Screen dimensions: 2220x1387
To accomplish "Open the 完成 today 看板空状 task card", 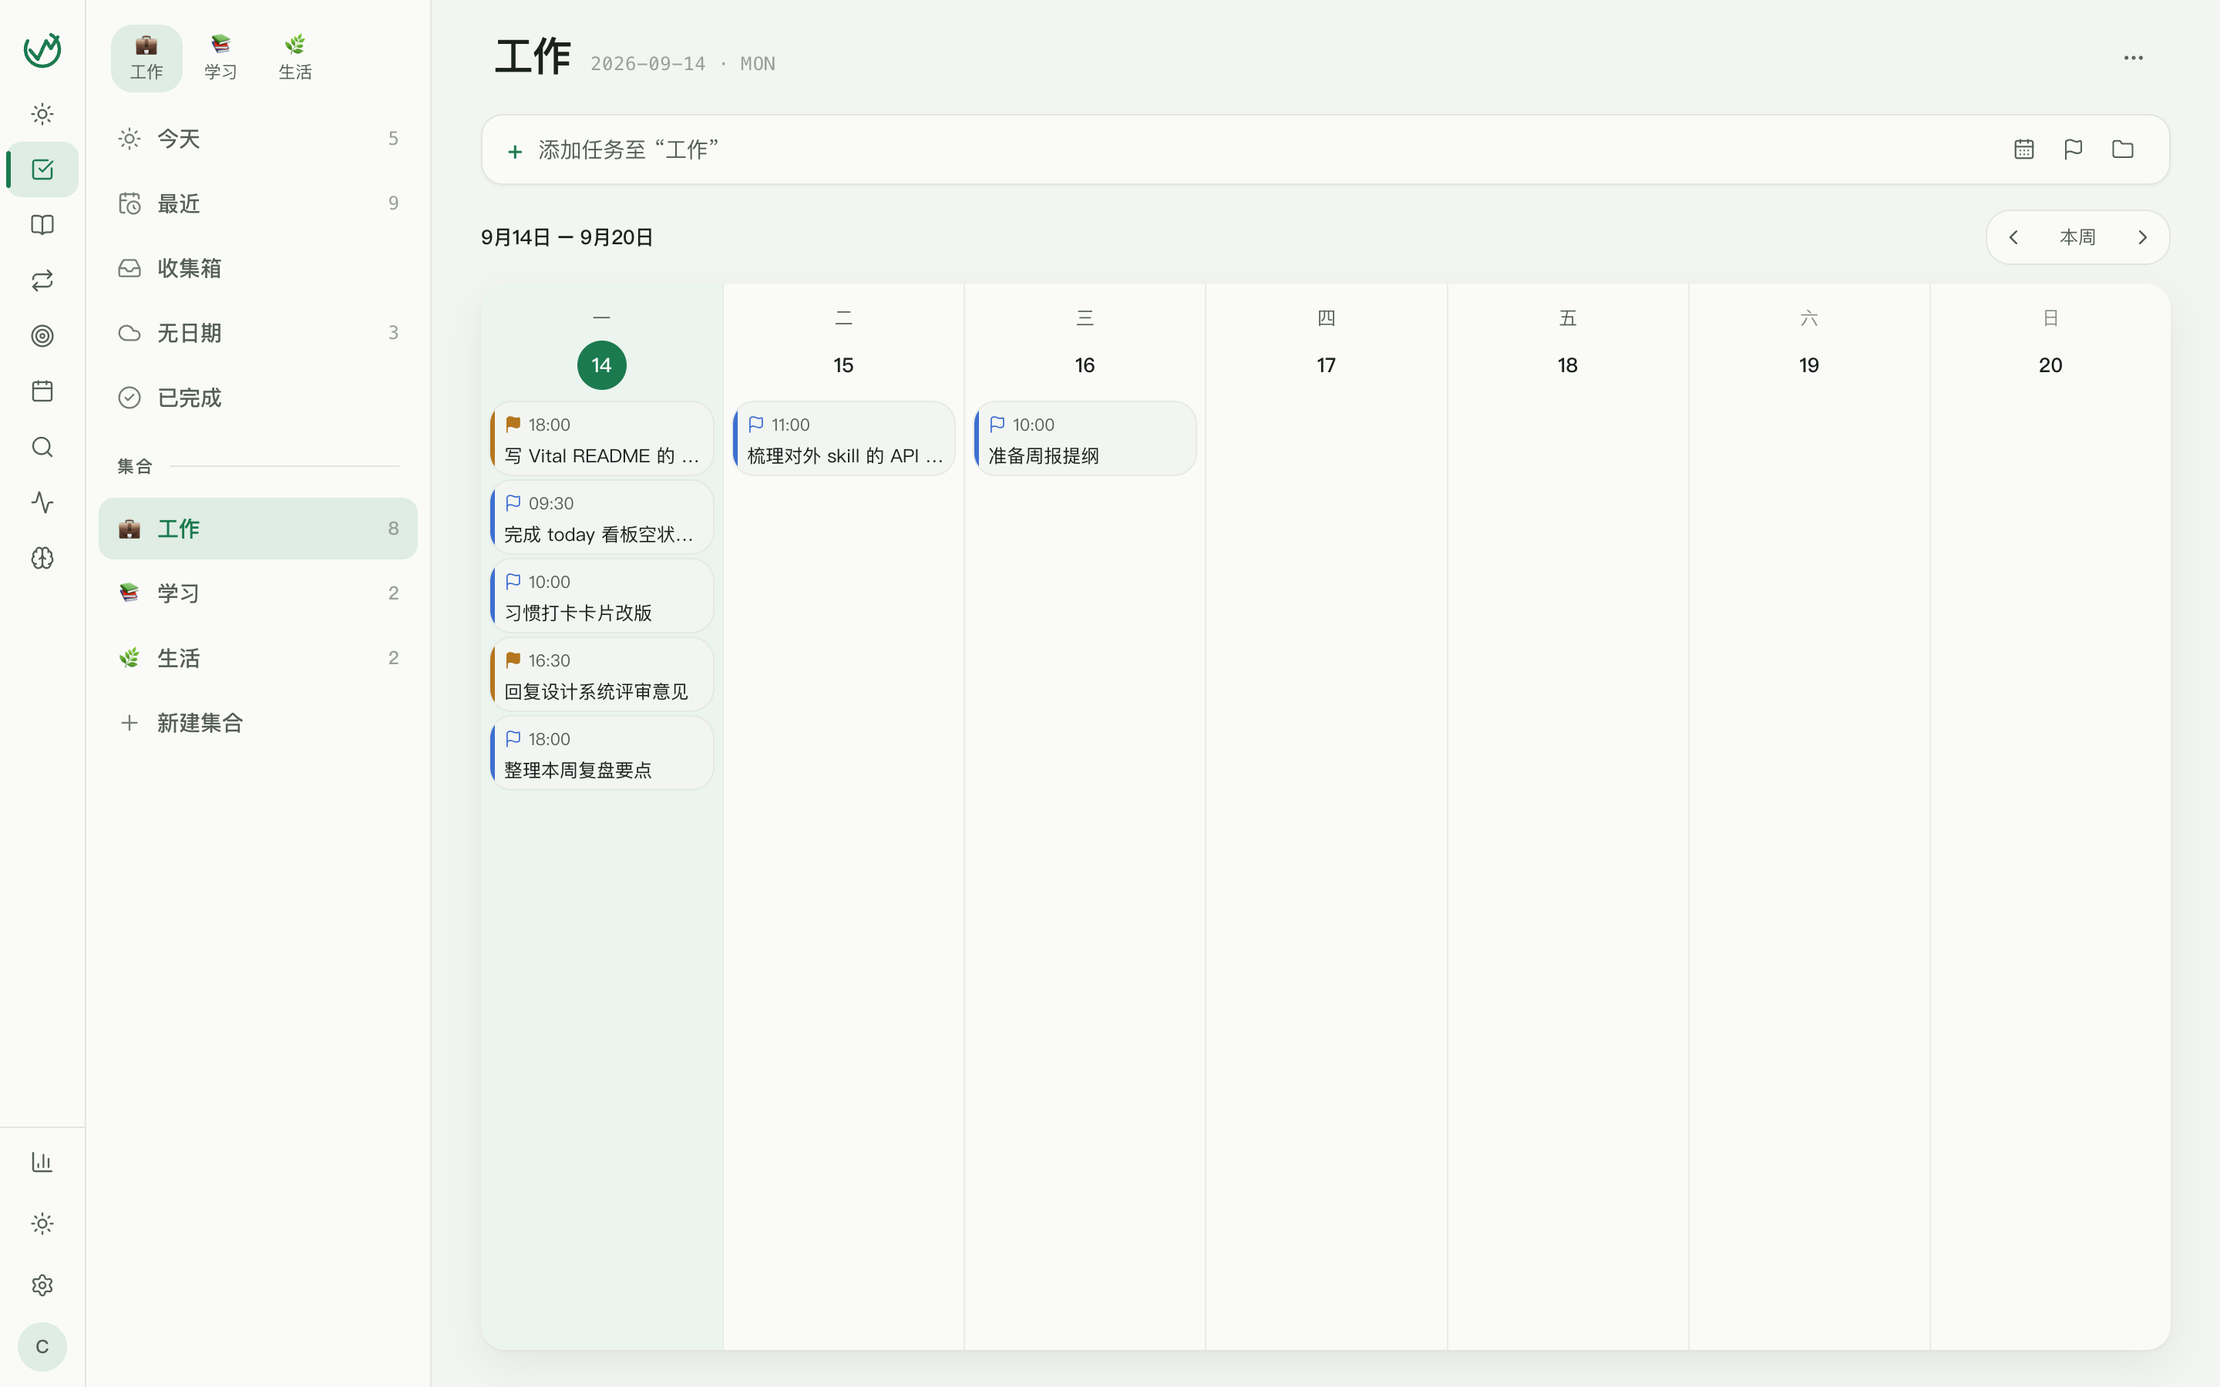I will 602,519.
